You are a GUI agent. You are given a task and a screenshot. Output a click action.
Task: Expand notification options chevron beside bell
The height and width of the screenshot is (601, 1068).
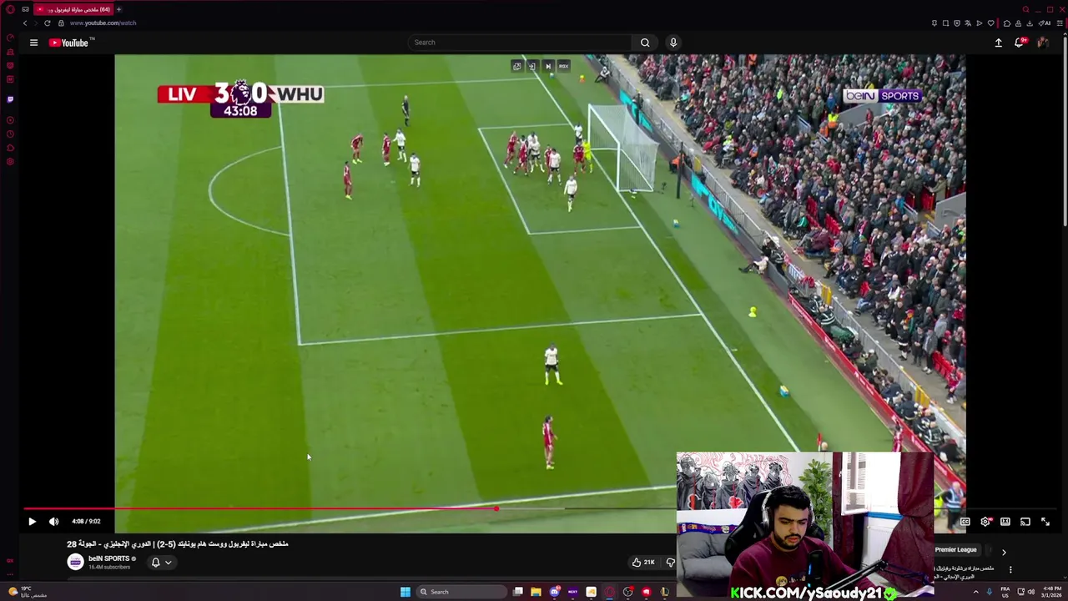point(168,563)
